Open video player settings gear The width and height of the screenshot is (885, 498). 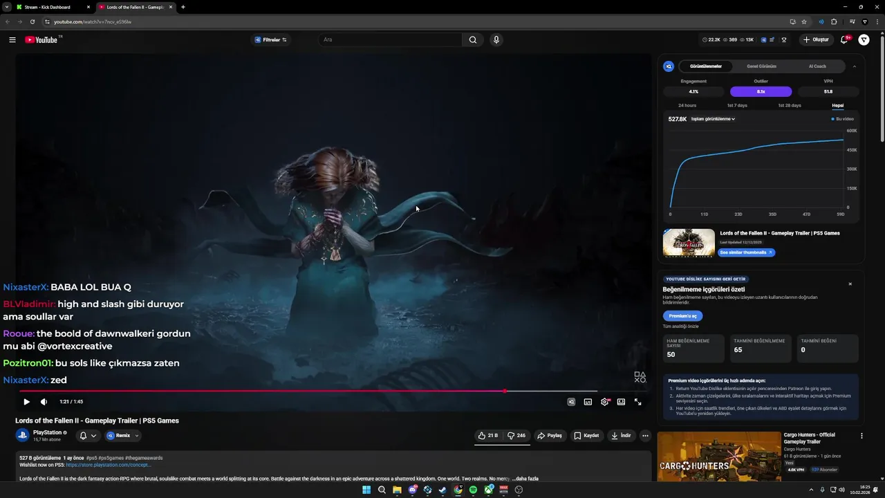click(605, 402)
